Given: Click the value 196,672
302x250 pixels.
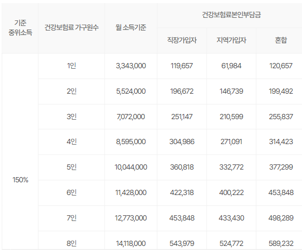Looking at the screenshot, I should (182, 91).
